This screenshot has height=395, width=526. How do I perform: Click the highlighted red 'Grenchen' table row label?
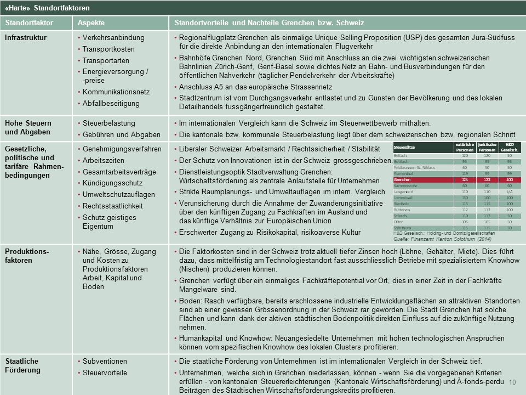coord(402,180)
